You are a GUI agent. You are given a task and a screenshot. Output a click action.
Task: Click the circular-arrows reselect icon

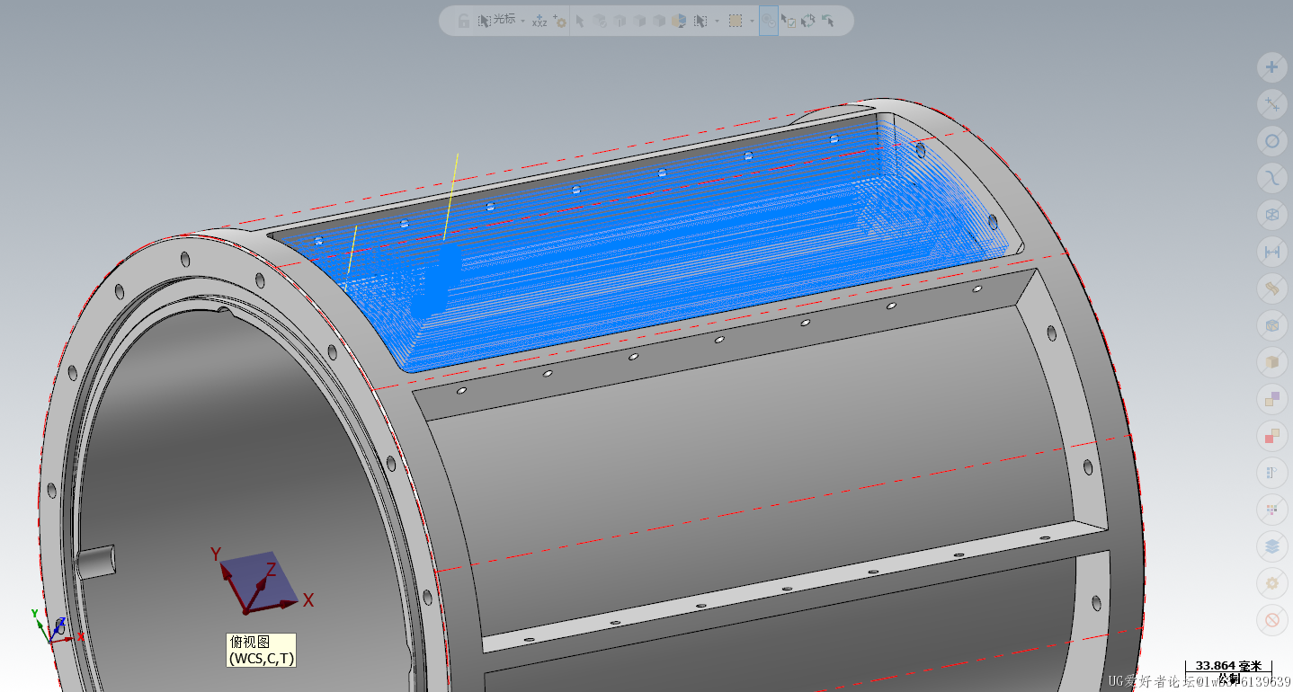(807, 21)
